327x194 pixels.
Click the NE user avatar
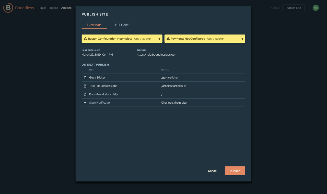[x=316, y=8]
